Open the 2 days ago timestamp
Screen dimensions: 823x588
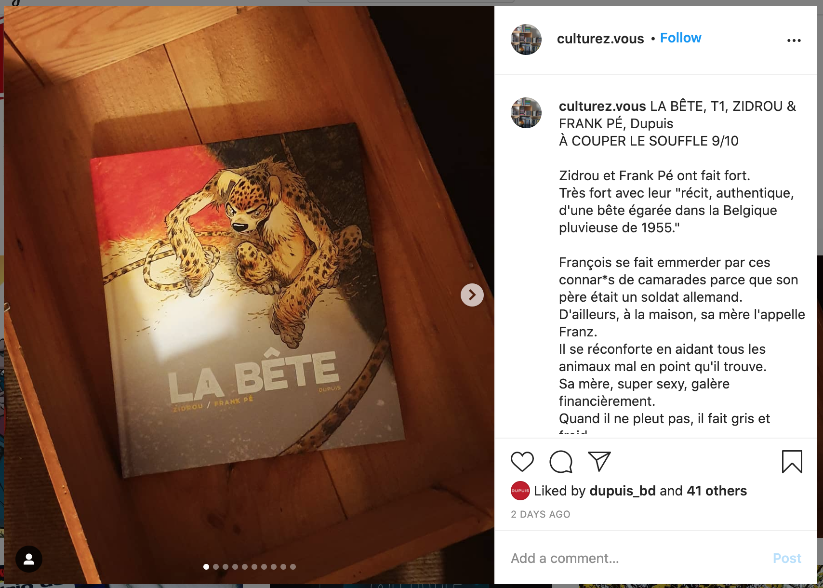coord(541,514)
